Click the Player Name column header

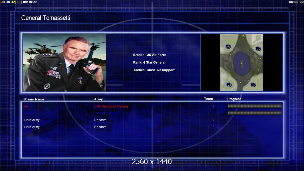(34, 99)
